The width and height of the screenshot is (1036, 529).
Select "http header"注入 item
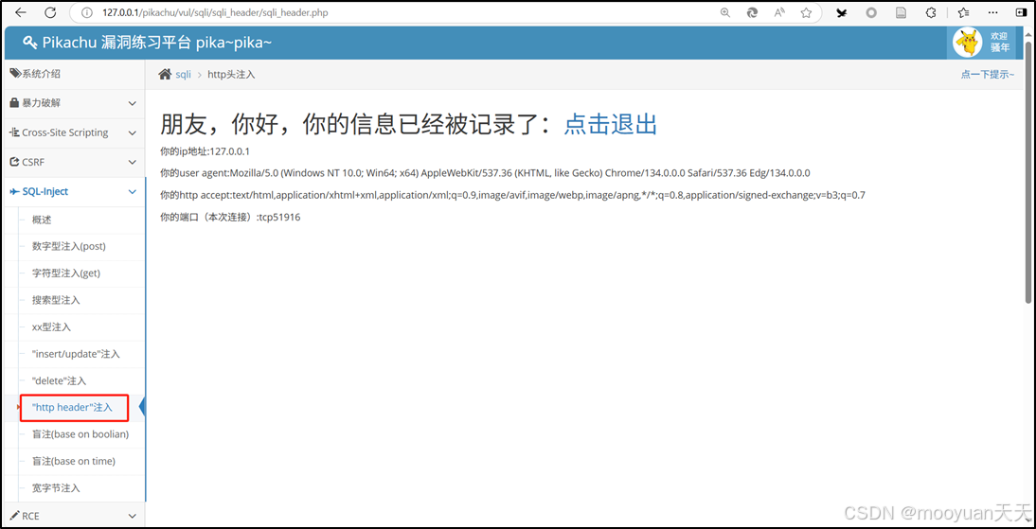tap(72, 408)
